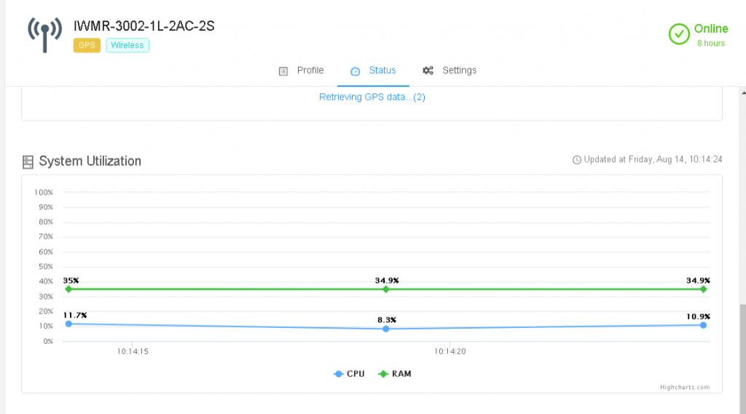The width and height of the screenshot is (746, 414).
Task: Click the 8.3% CPU data point
Action: tap(386, 329)
